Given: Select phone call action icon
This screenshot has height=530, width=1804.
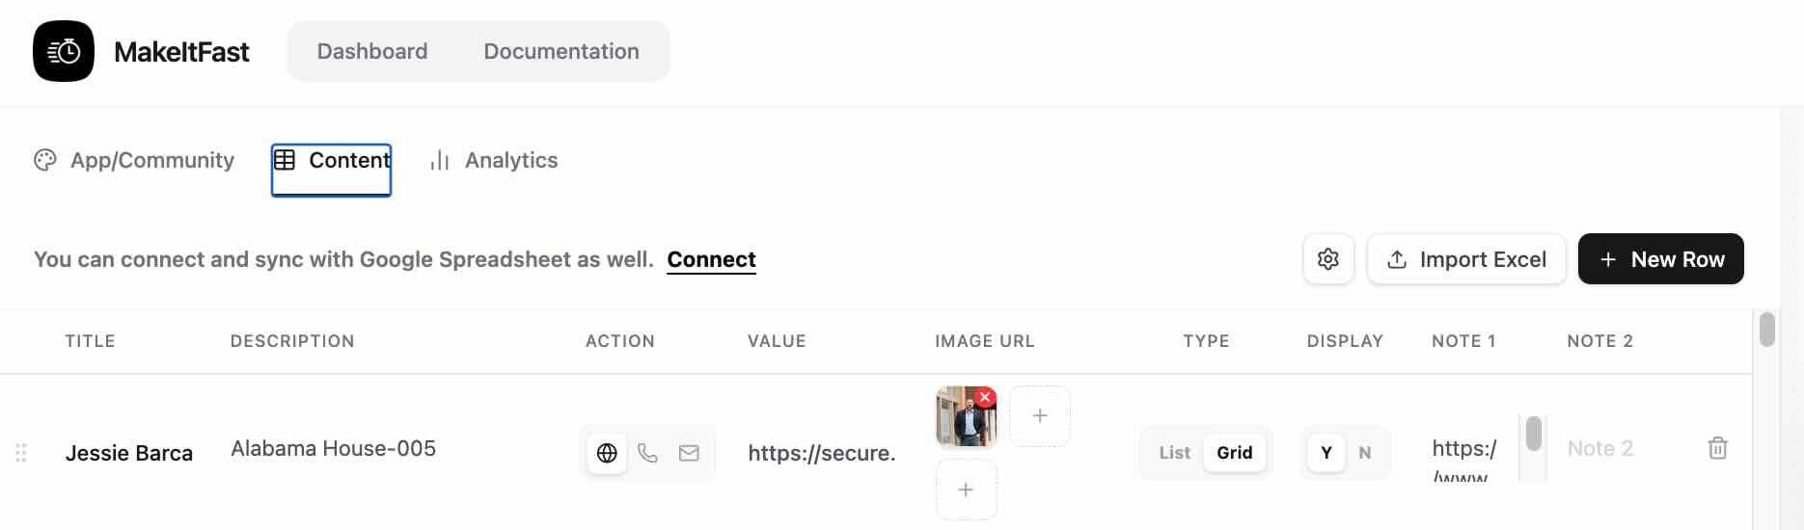Looking at the screenshot, I should [647, 453].
